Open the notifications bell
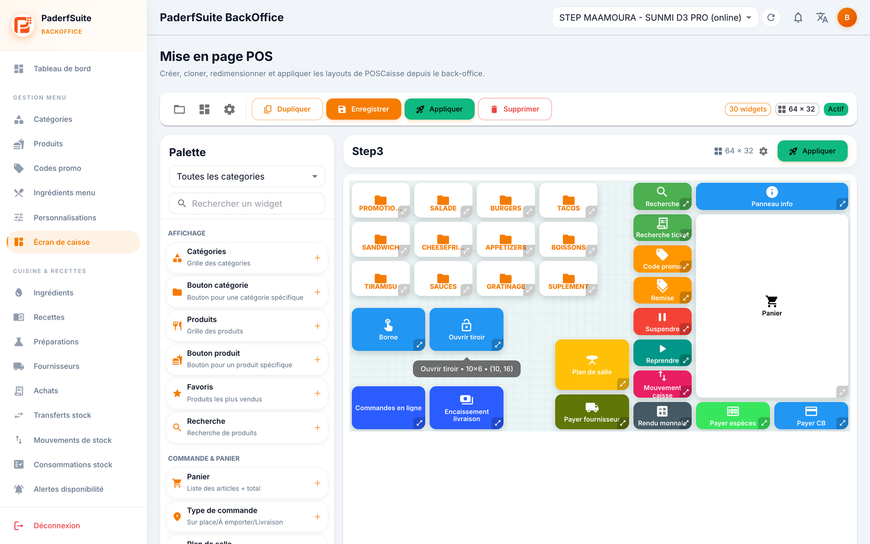 tap(798, 17)
